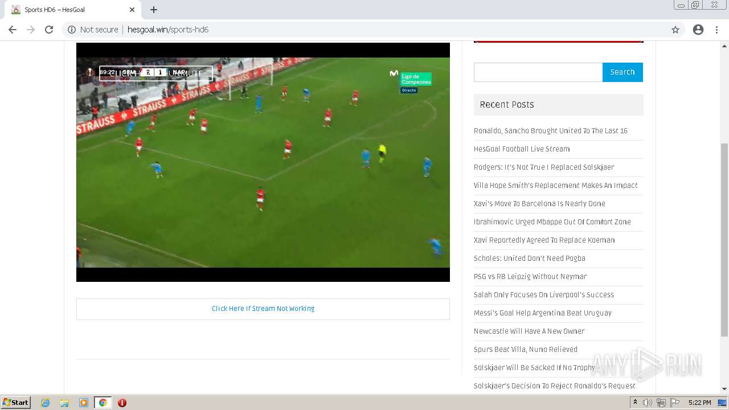Switch to Chrome taskbar button
The image size is (729, 410).
(103, 403)
